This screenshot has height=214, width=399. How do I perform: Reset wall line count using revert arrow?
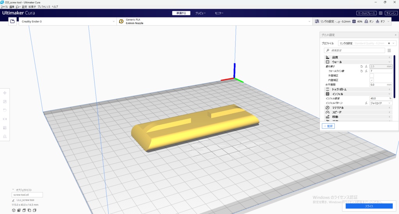[361, 71]
